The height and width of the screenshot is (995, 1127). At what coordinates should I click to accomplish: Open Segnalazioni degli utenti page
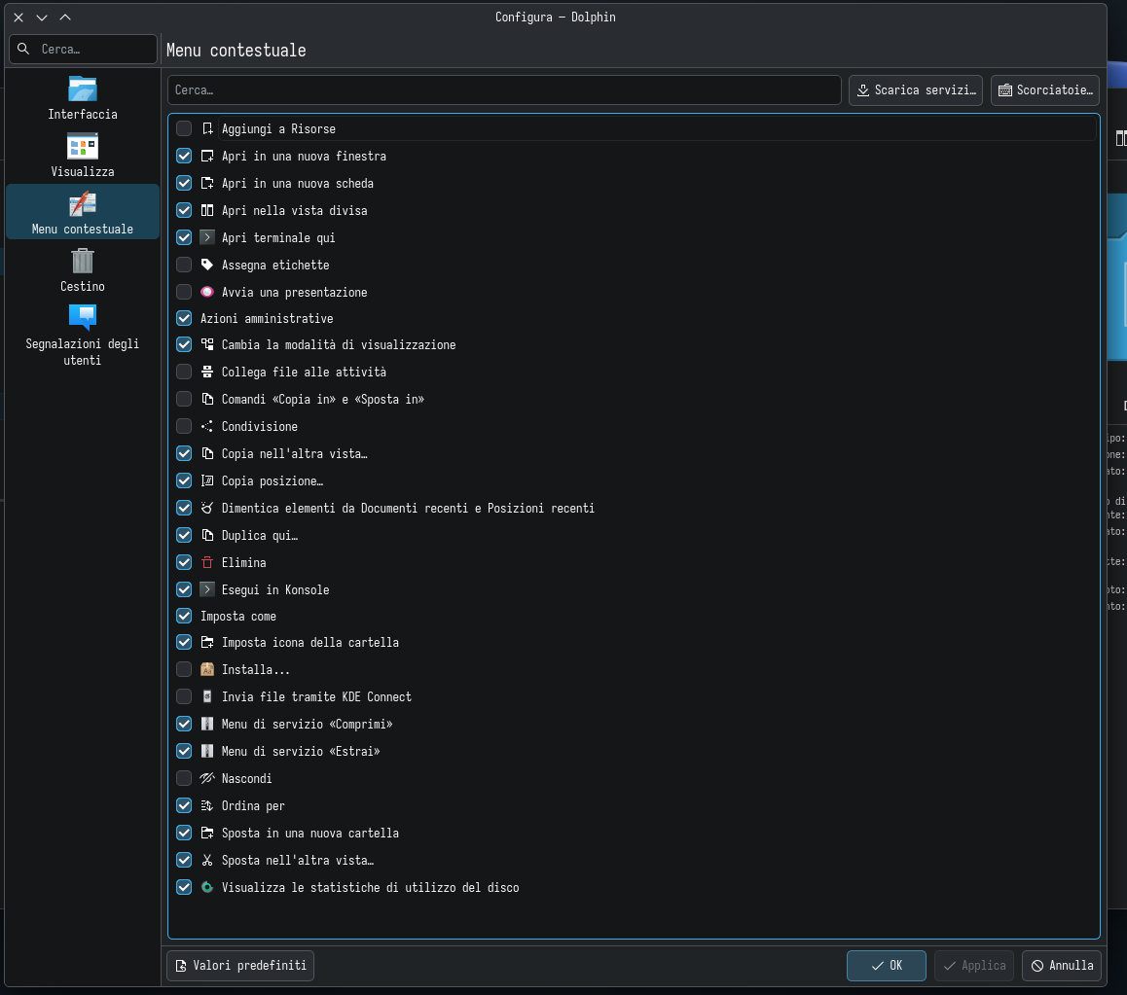coord(83,337)
